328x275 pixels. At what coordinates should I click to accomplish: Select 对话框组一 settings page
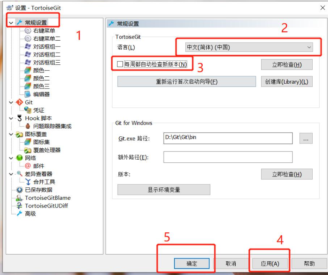click(47, 47)
